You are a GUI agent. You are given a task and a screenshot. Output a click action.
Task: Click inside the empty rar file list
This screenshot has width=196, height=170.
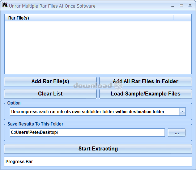point(98,47)
